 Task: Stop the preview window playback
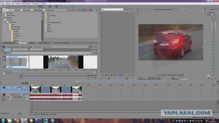click(x=172, y=75)
